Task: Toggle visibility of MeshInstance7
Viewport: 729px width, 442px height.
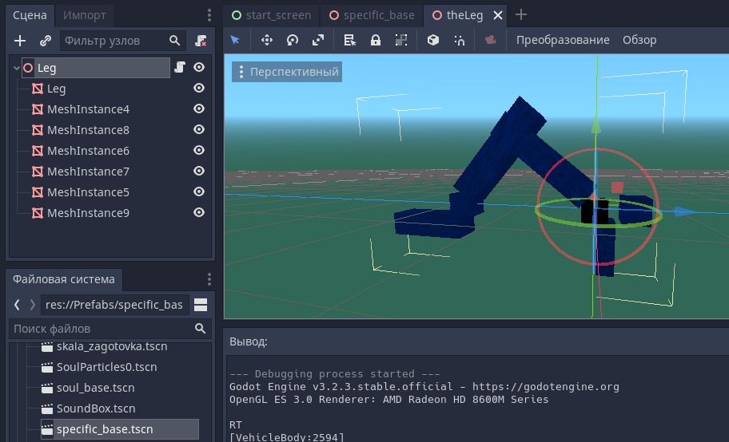Action: pyautogui.click(x=199, y=172)
